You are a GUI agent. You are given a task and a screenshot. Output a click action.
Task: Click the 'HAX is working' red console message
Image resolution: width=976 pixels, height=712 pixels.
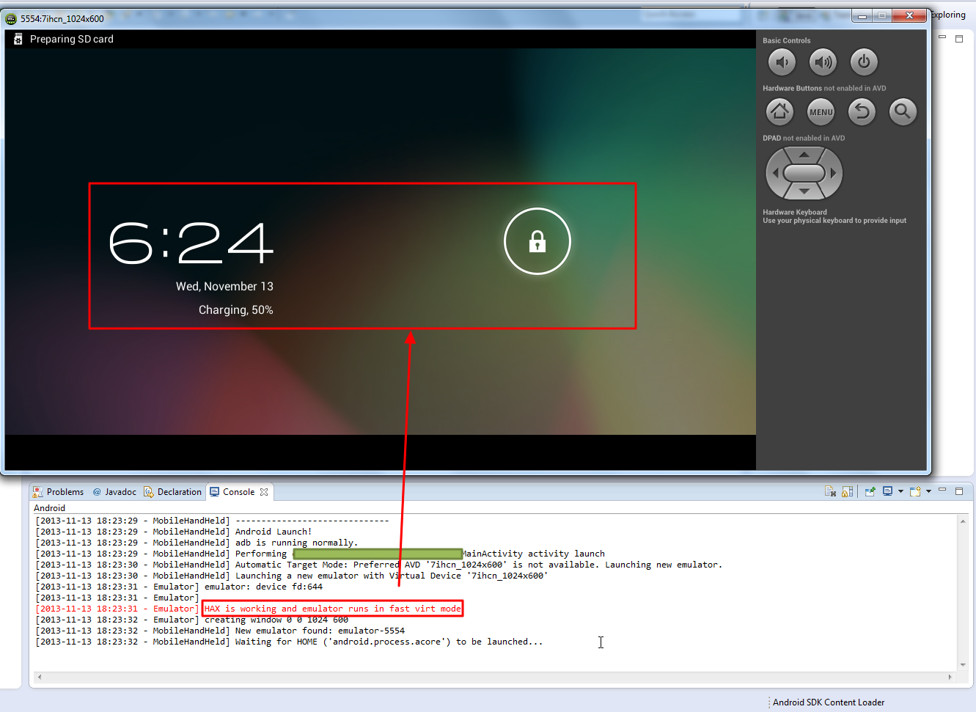point(333,609)
